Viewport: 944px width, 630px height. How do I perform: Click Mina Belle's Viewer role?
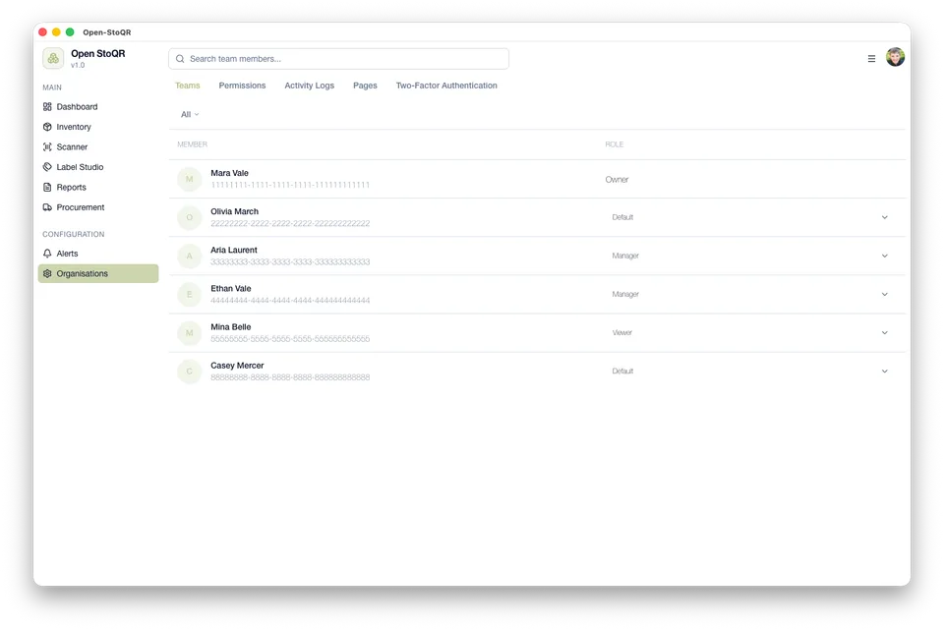tap(621, 333)
